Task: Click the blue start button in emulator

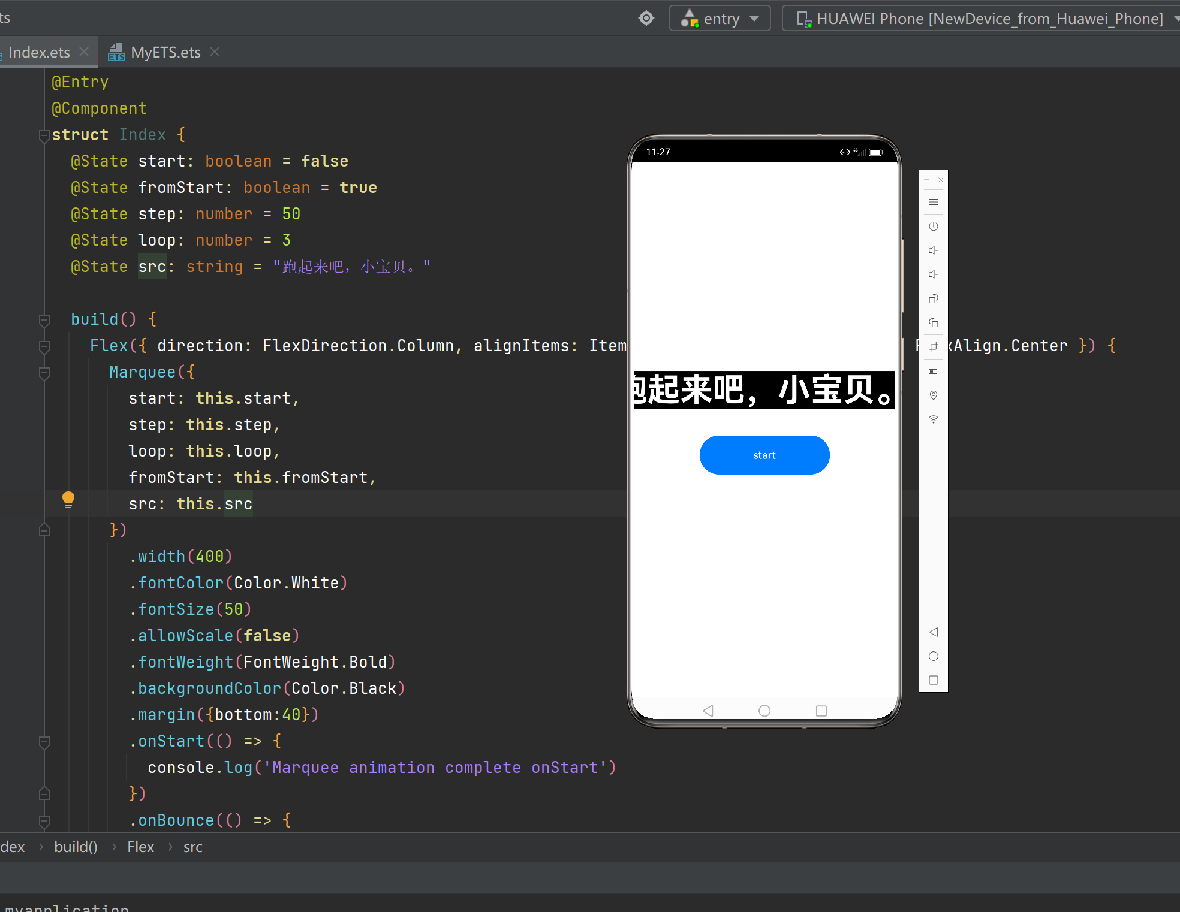Action: coord(764,455)
